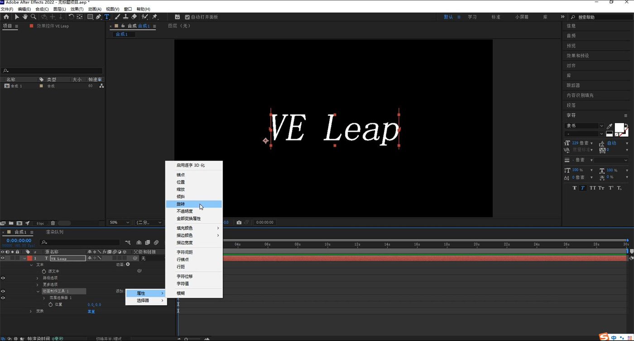
Task: Select the Pen tool
Action: point(98,17)
